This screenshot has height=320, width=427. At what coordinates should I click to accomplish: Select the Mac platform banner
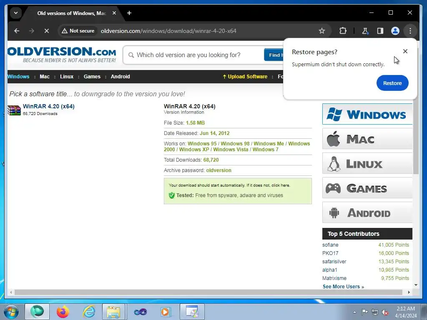coord(367,139)
